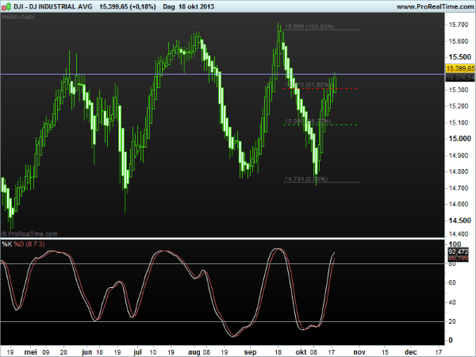Click the 80 overbought level label

452,264
